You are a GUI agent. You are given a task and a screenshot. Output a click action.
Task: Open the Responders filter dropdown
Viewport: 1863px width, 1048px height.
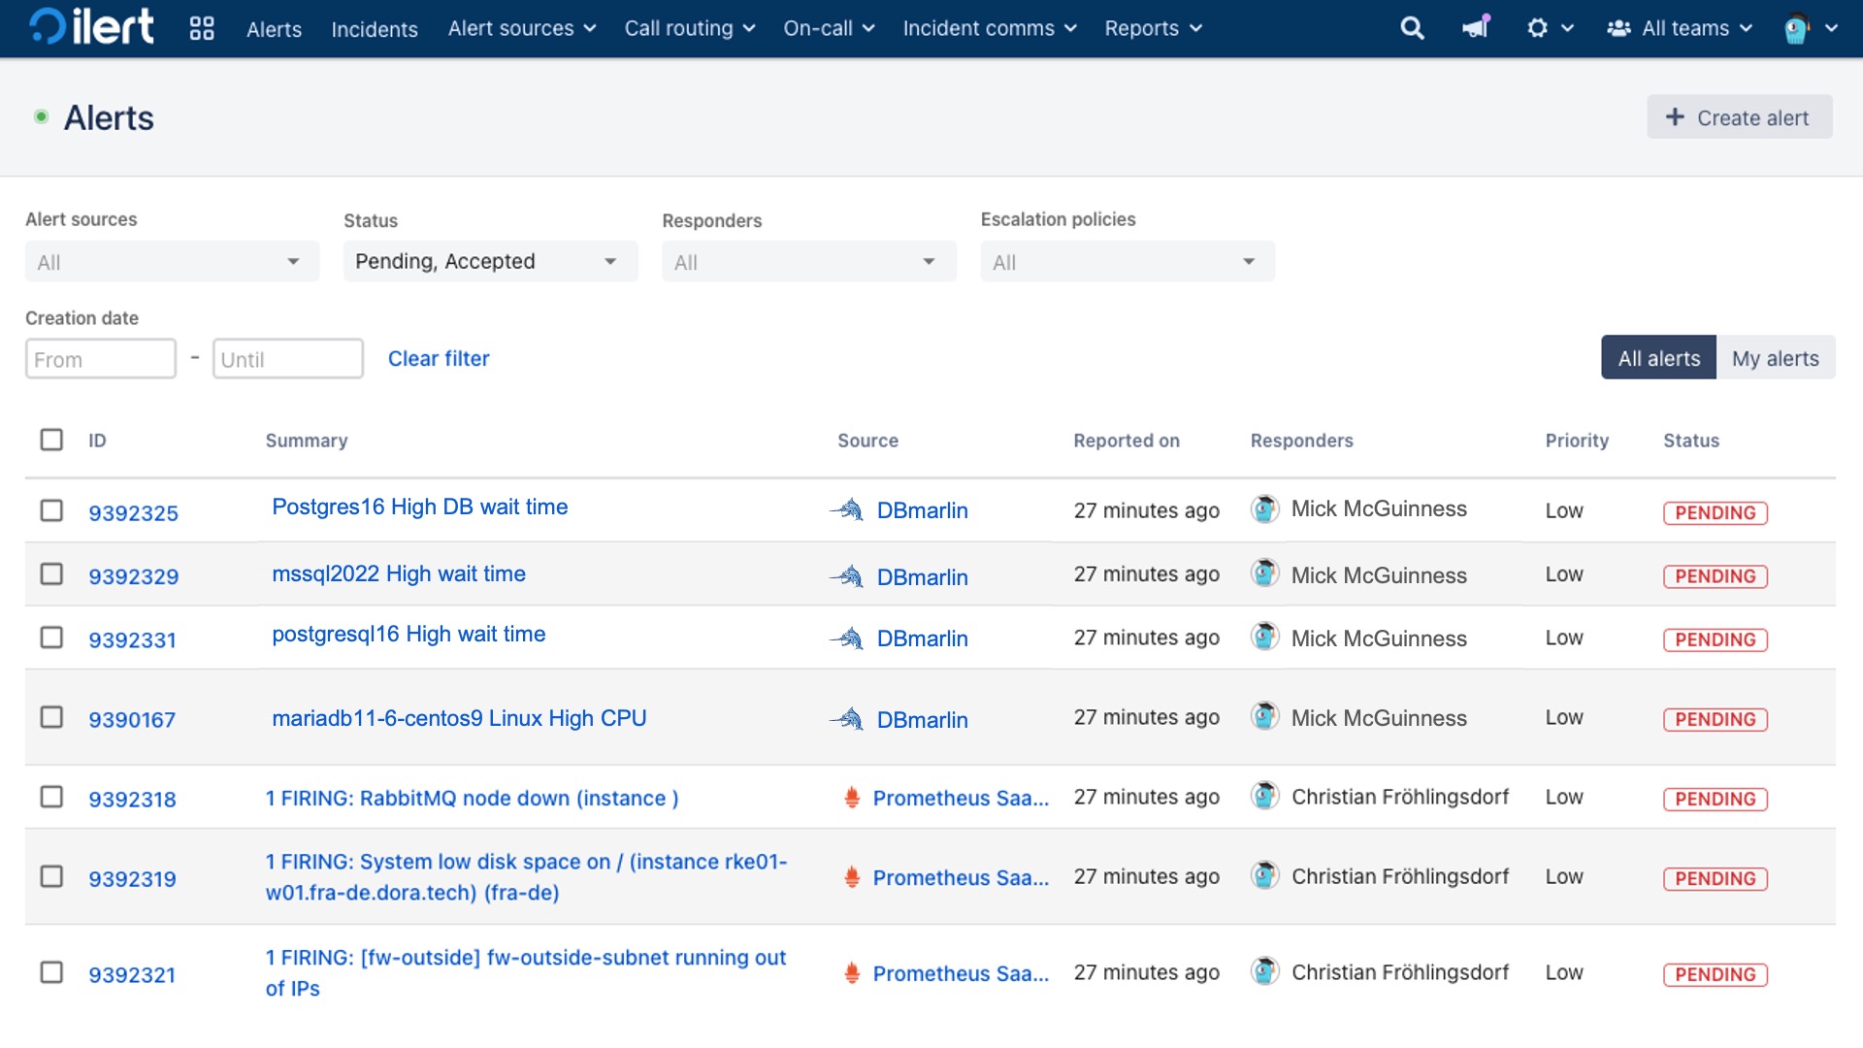point(808,262)
